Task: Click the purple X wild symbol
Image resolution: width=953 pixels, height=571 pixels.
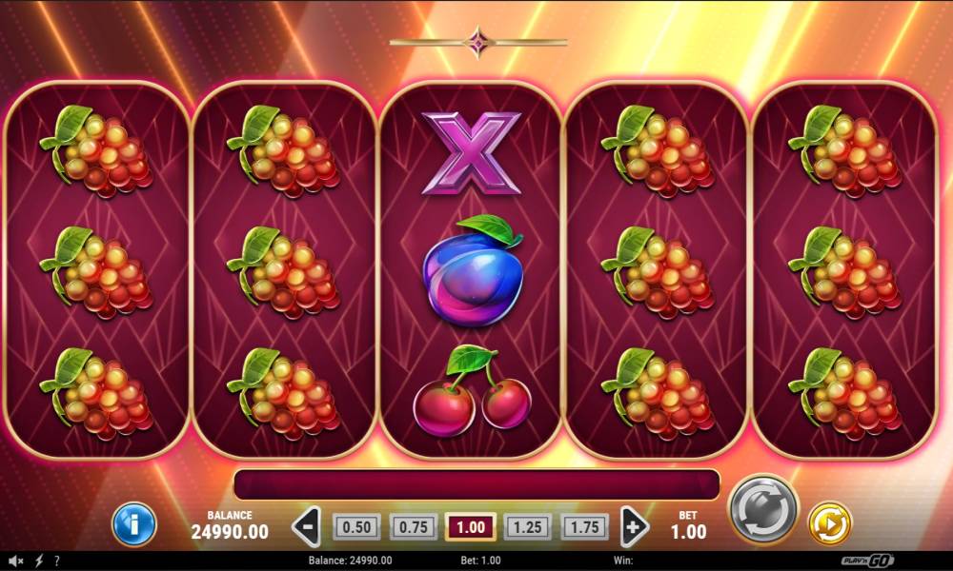Action: click(x=471, y=153)
